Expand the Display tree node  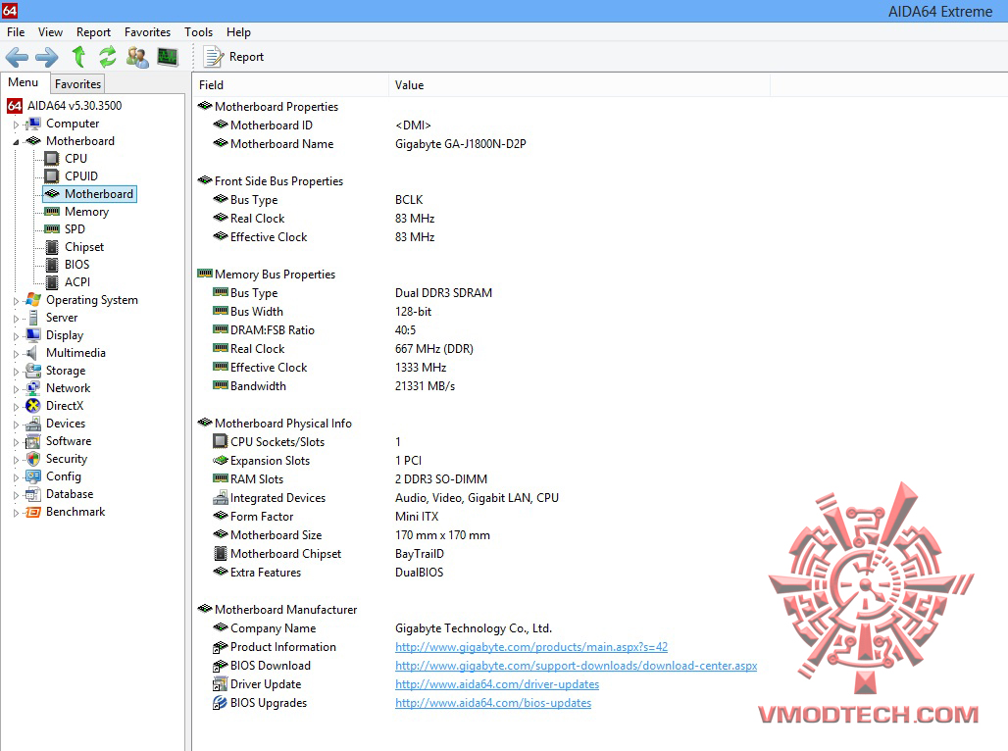pyautogui.click(x=16, y=335)
